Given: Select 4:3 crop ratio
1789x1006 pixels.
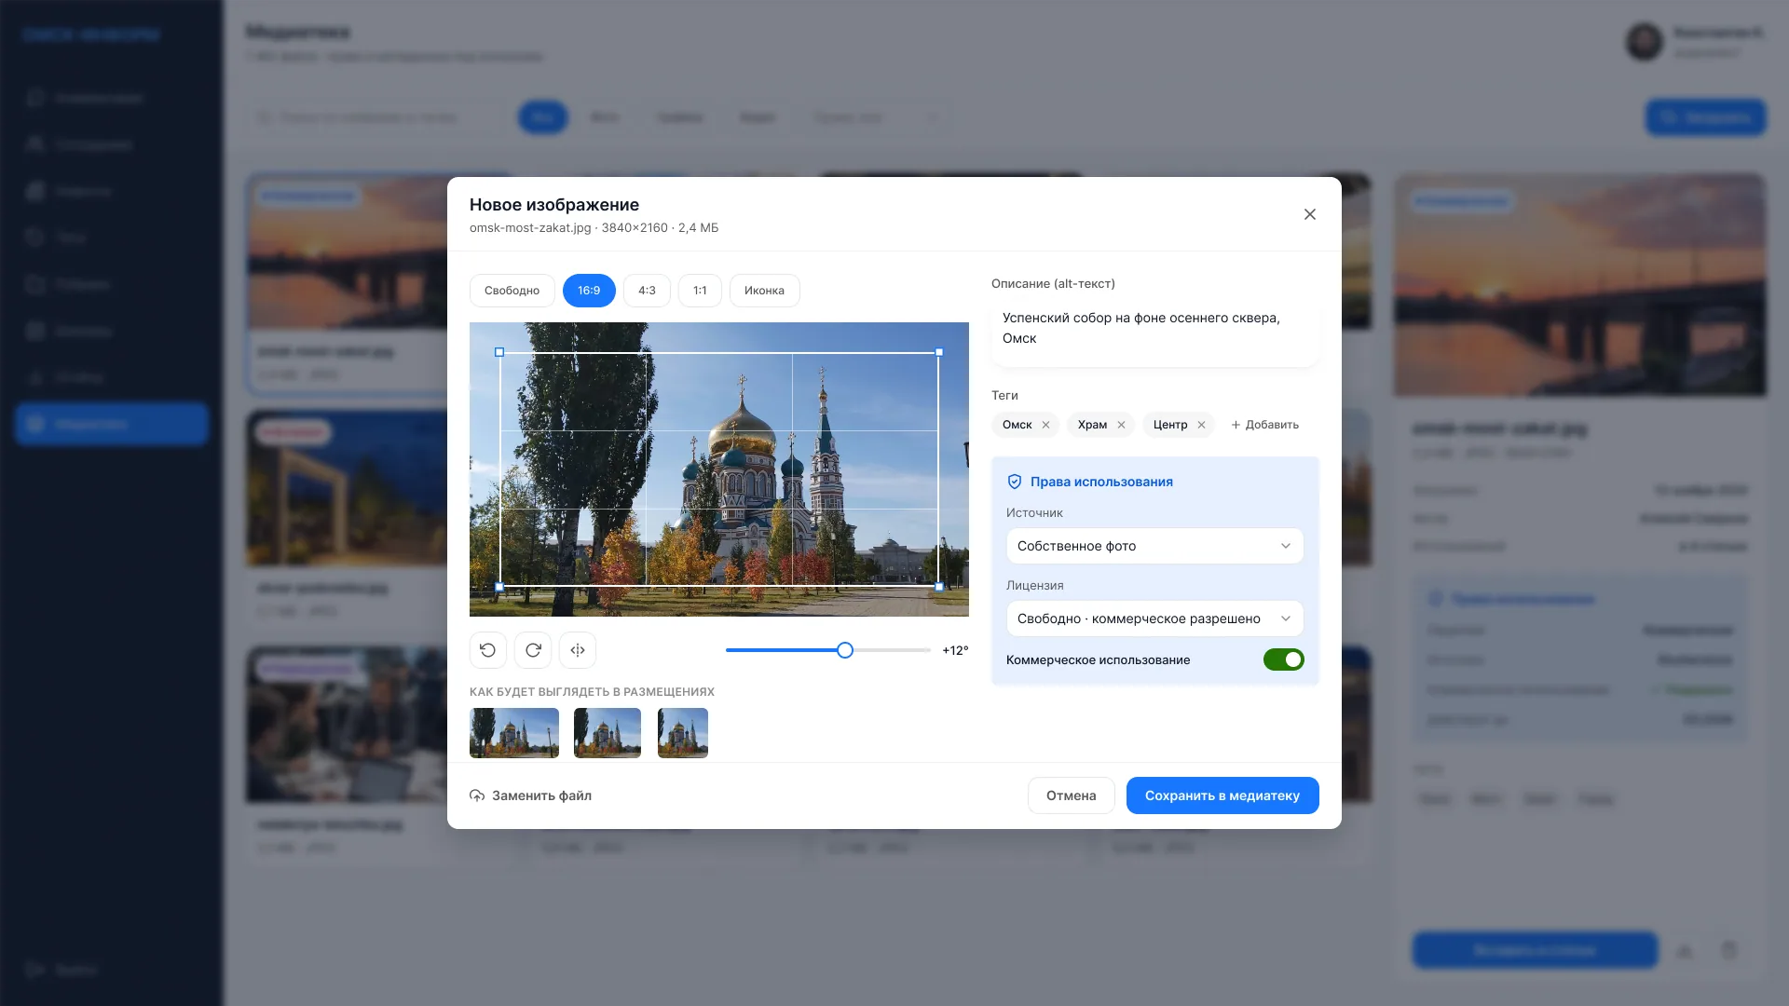Looking at the screenshot, I should pyautogui.click(x=647, y=291).
